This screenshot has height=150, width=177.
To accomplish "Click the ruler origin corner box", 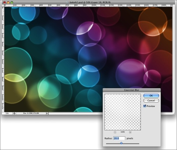I will point(3,5).
